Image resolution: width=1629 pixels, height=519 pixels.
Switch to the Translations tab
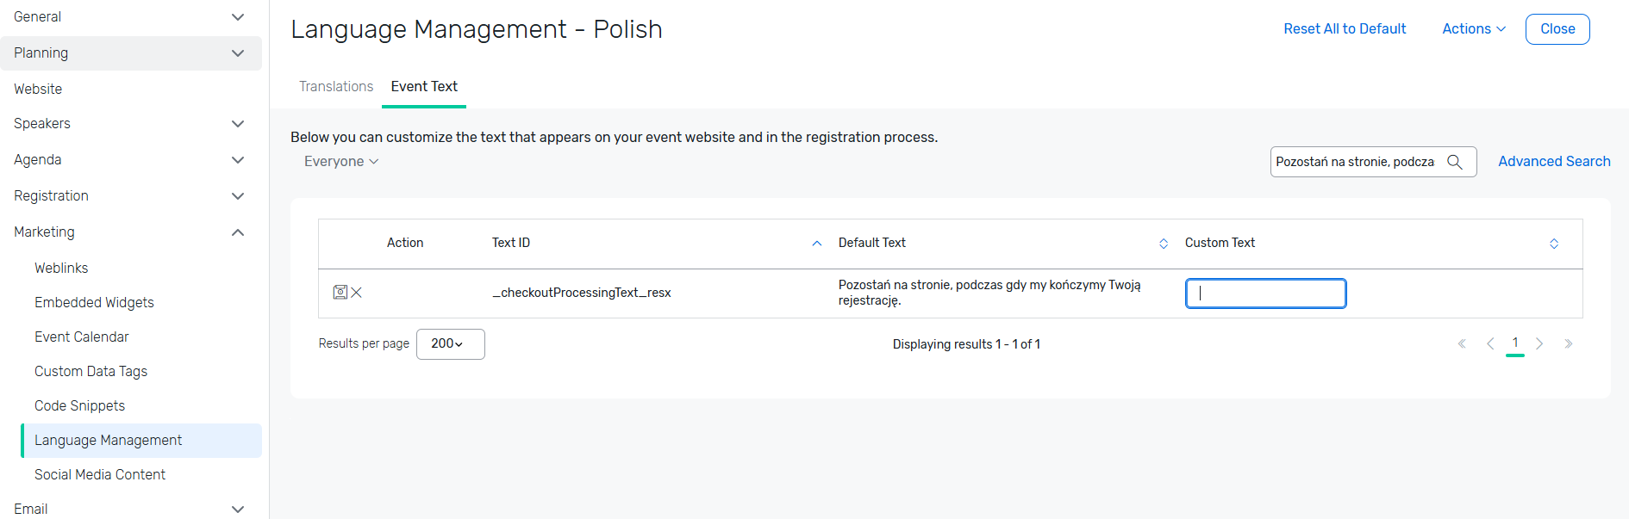pos(336,87)
